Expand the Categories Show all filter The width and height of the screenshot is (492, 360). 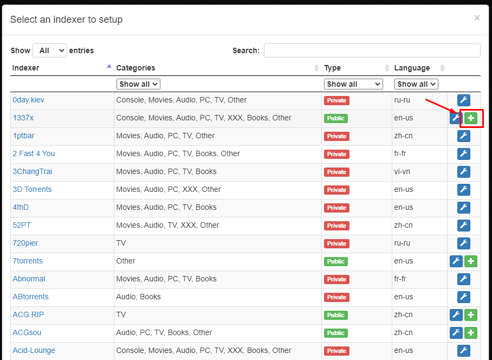pos(138,84)
